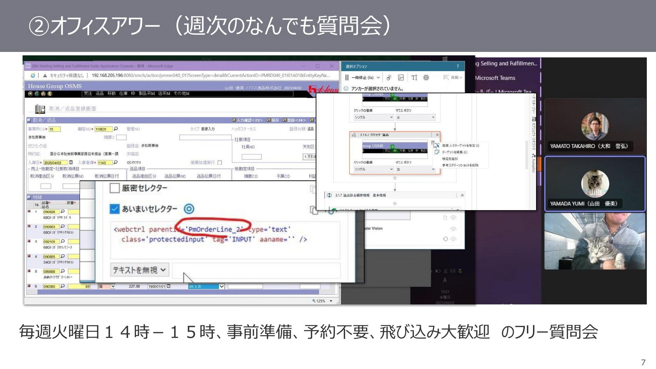Click the target options hamburger icon in activity 3.1.6.2
The image size is (656, 369).
point(433,143)
